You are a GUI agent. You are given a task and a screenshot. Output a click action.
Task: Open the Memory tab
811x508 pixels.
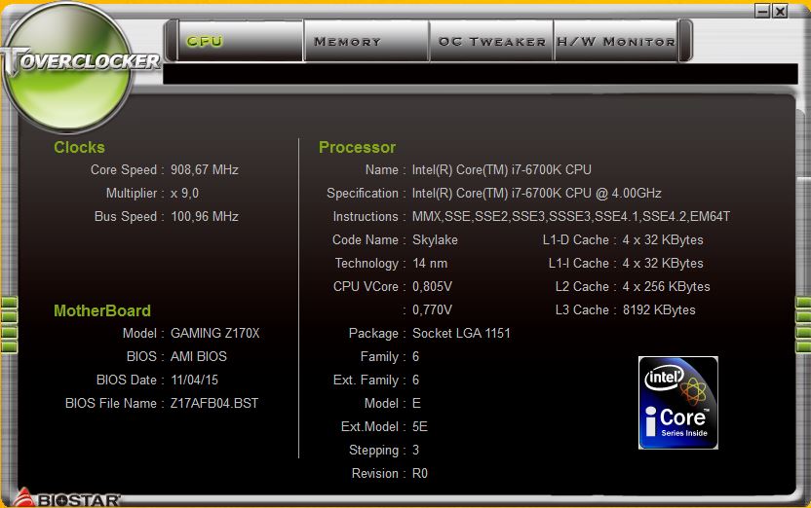367,41
